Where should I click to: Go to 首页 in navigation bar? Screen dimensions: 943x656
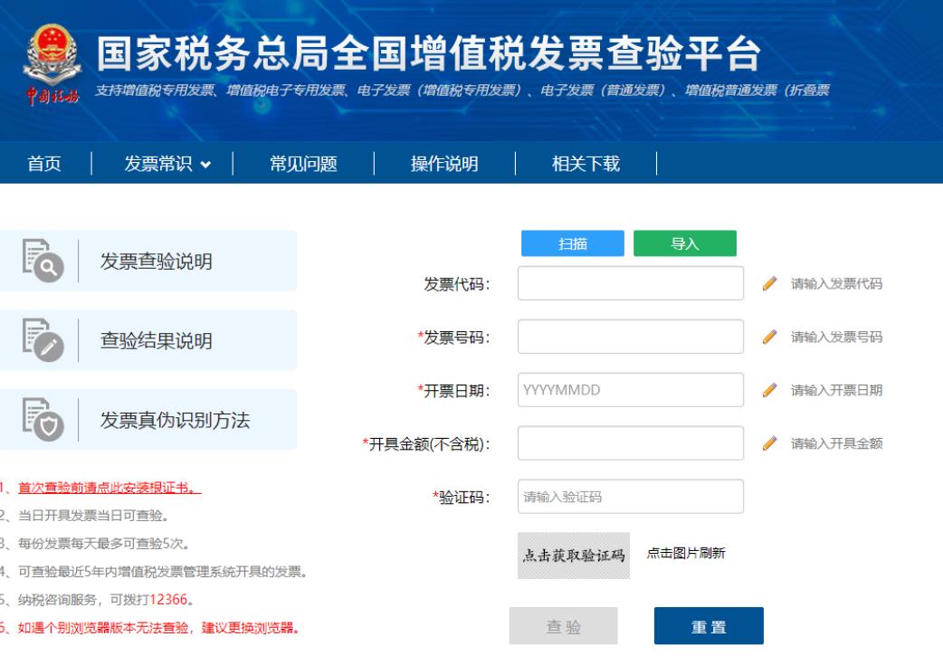tap(46, 164)
